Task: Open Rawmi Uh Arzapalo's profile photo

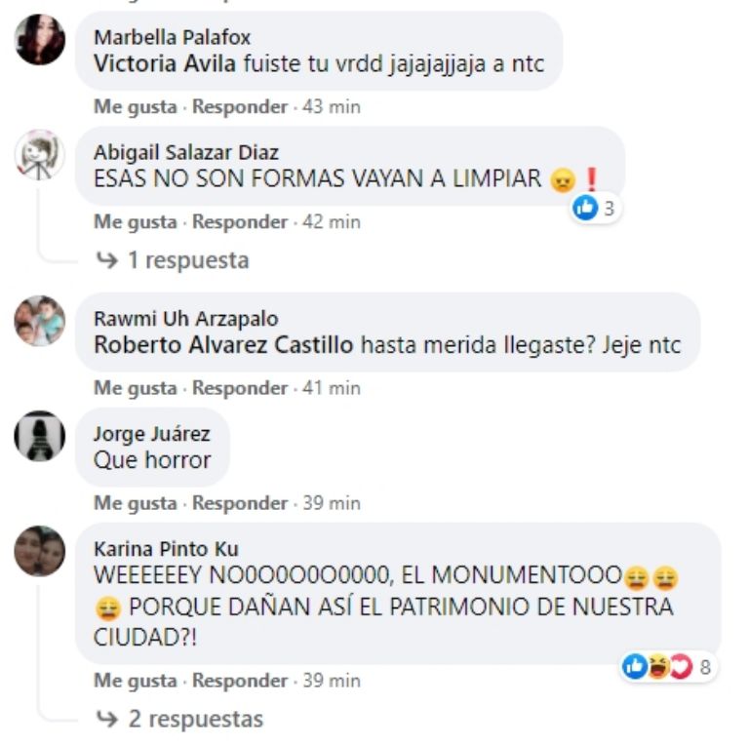Action: tap(40, 321)
